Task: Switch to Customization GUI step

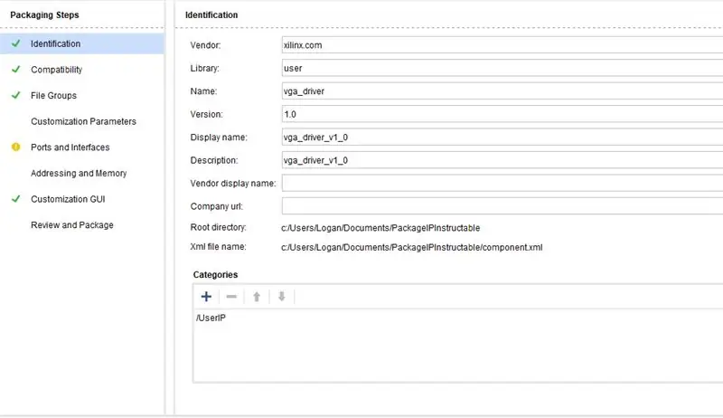Action: (x=68, y=199)
